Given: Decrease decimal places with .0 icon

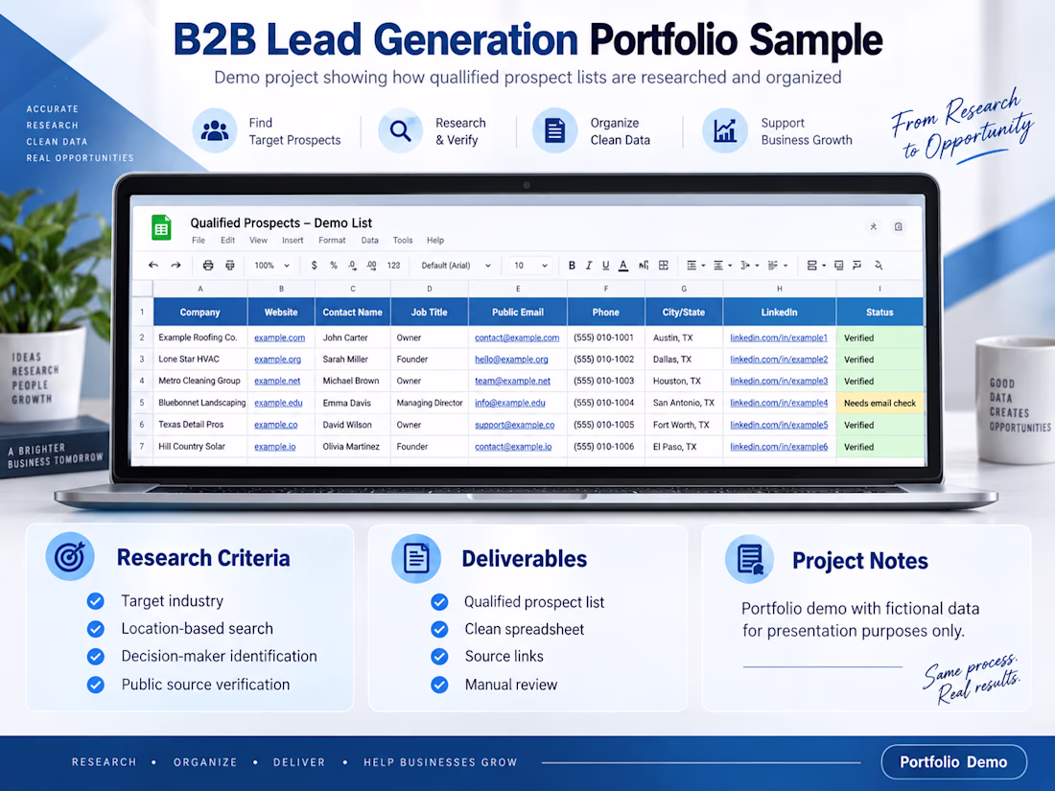Looking at the screenshot, I should click(353, 266).
